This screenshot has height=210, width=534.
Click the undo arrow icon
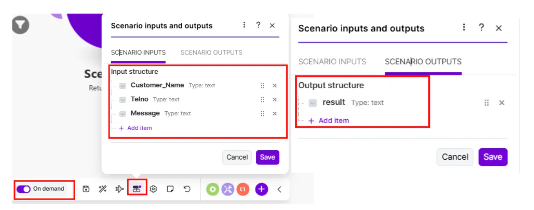187,189
